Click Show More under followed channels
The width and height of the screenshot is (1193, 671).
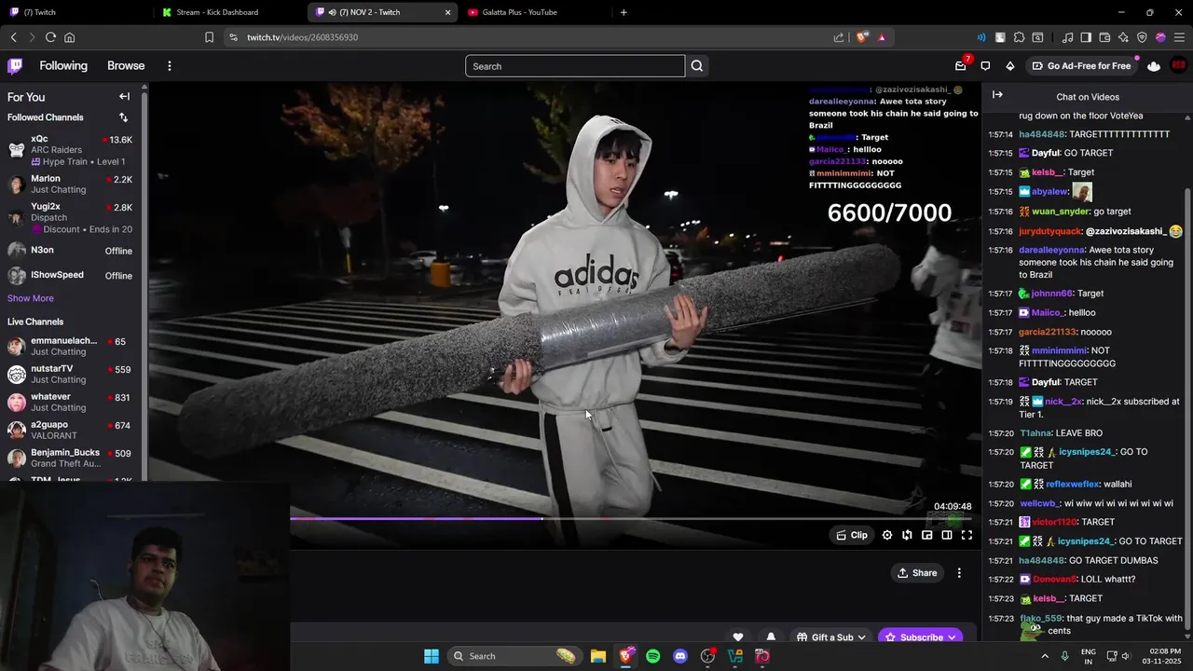point(31,298)
